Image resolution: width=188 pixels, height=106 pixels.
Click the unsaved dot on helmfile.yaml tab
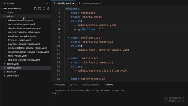(x=73, y=4)
